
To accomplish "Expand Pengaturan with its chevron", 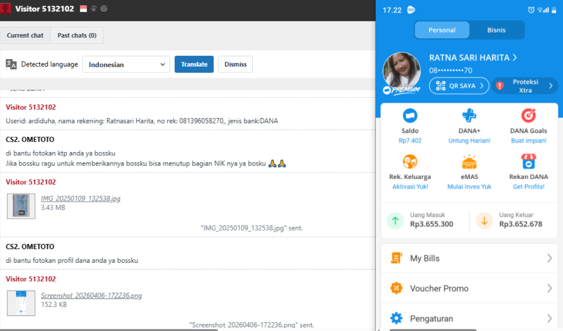I will pos(549,319).
